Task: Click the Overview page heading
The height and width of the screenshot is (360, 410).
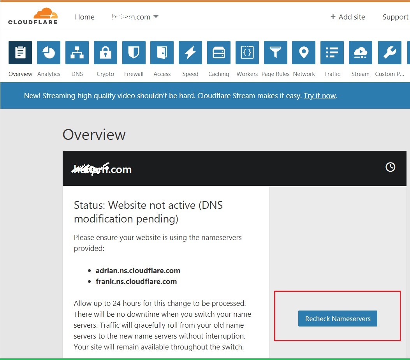Action: [x=94, y=135]
